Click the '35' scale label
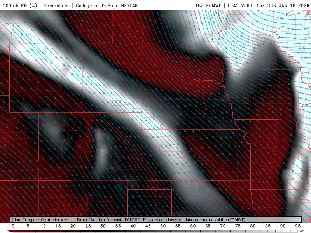The width and height of the screenshot is (311, 233). pyautogui.click(x=118, y=226)
